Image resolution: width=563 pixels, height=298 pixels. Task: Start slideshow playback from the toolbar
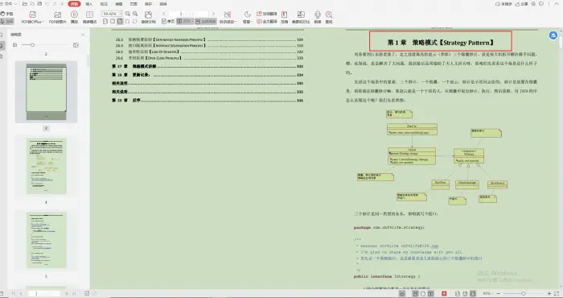pos(74,17)
